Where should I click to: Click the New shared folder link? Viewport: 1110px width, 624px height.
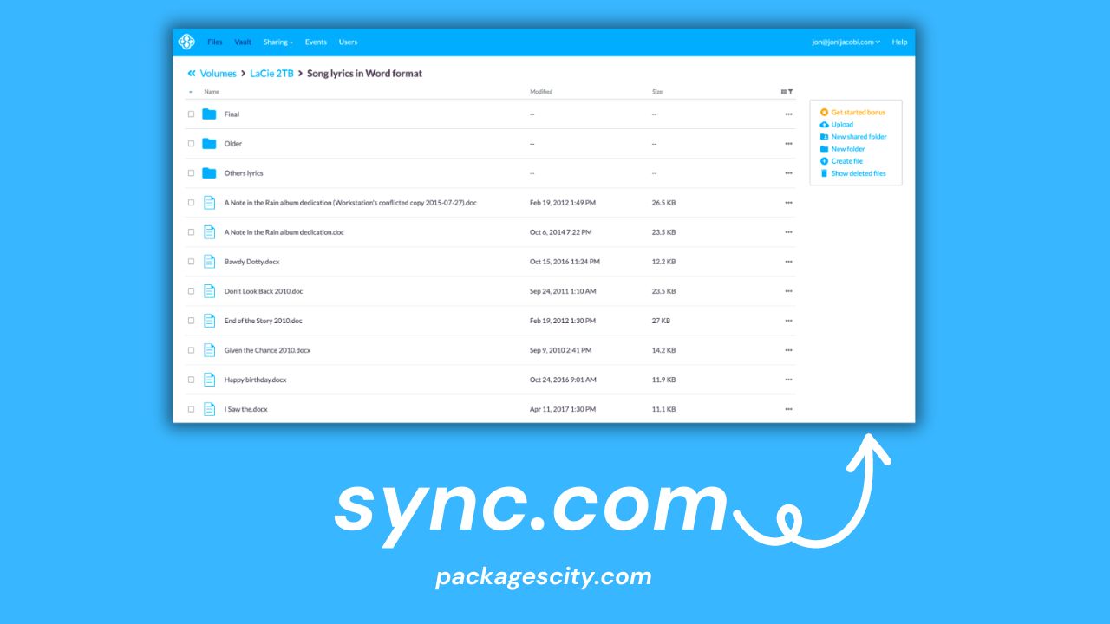pos(859,137)
